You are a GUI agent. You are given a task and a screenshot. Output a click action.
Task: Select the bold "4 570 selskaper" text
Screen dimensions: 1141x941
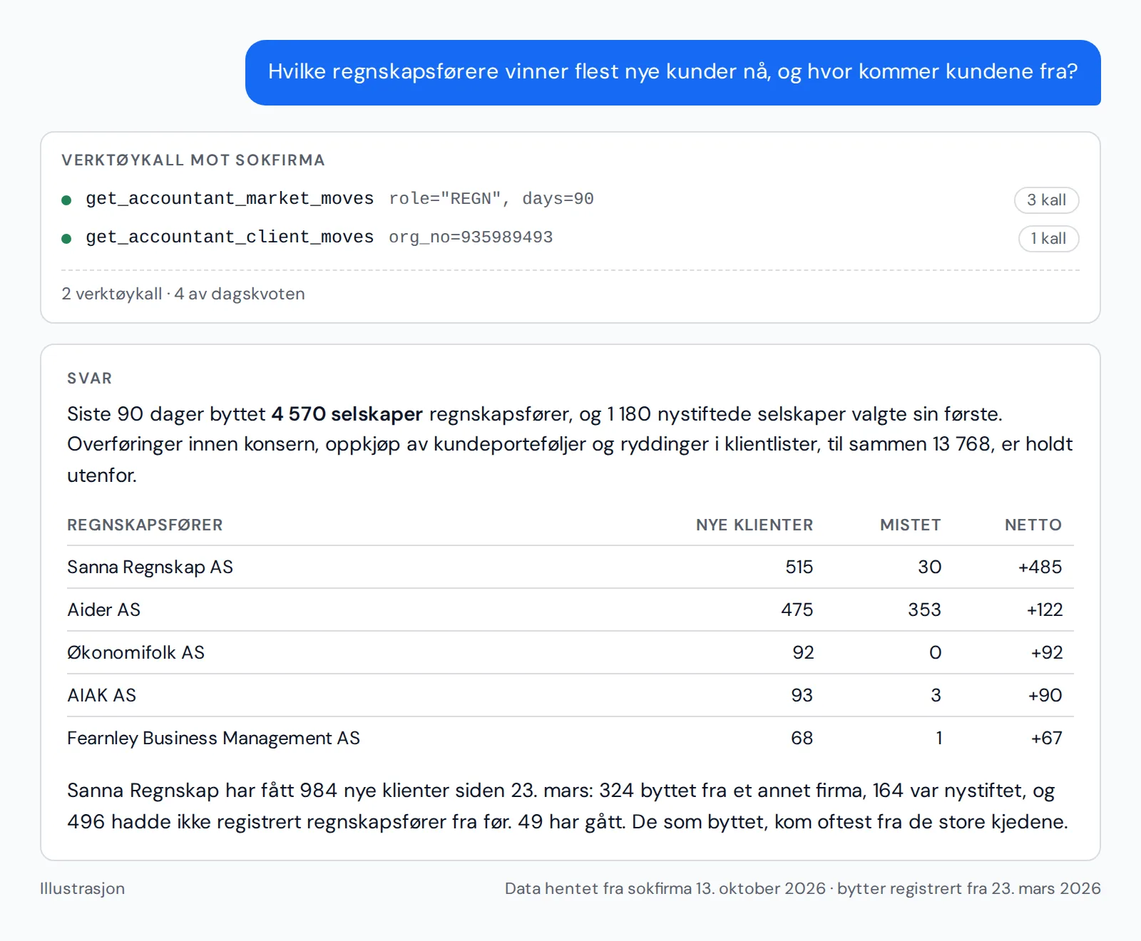(347, 414)
